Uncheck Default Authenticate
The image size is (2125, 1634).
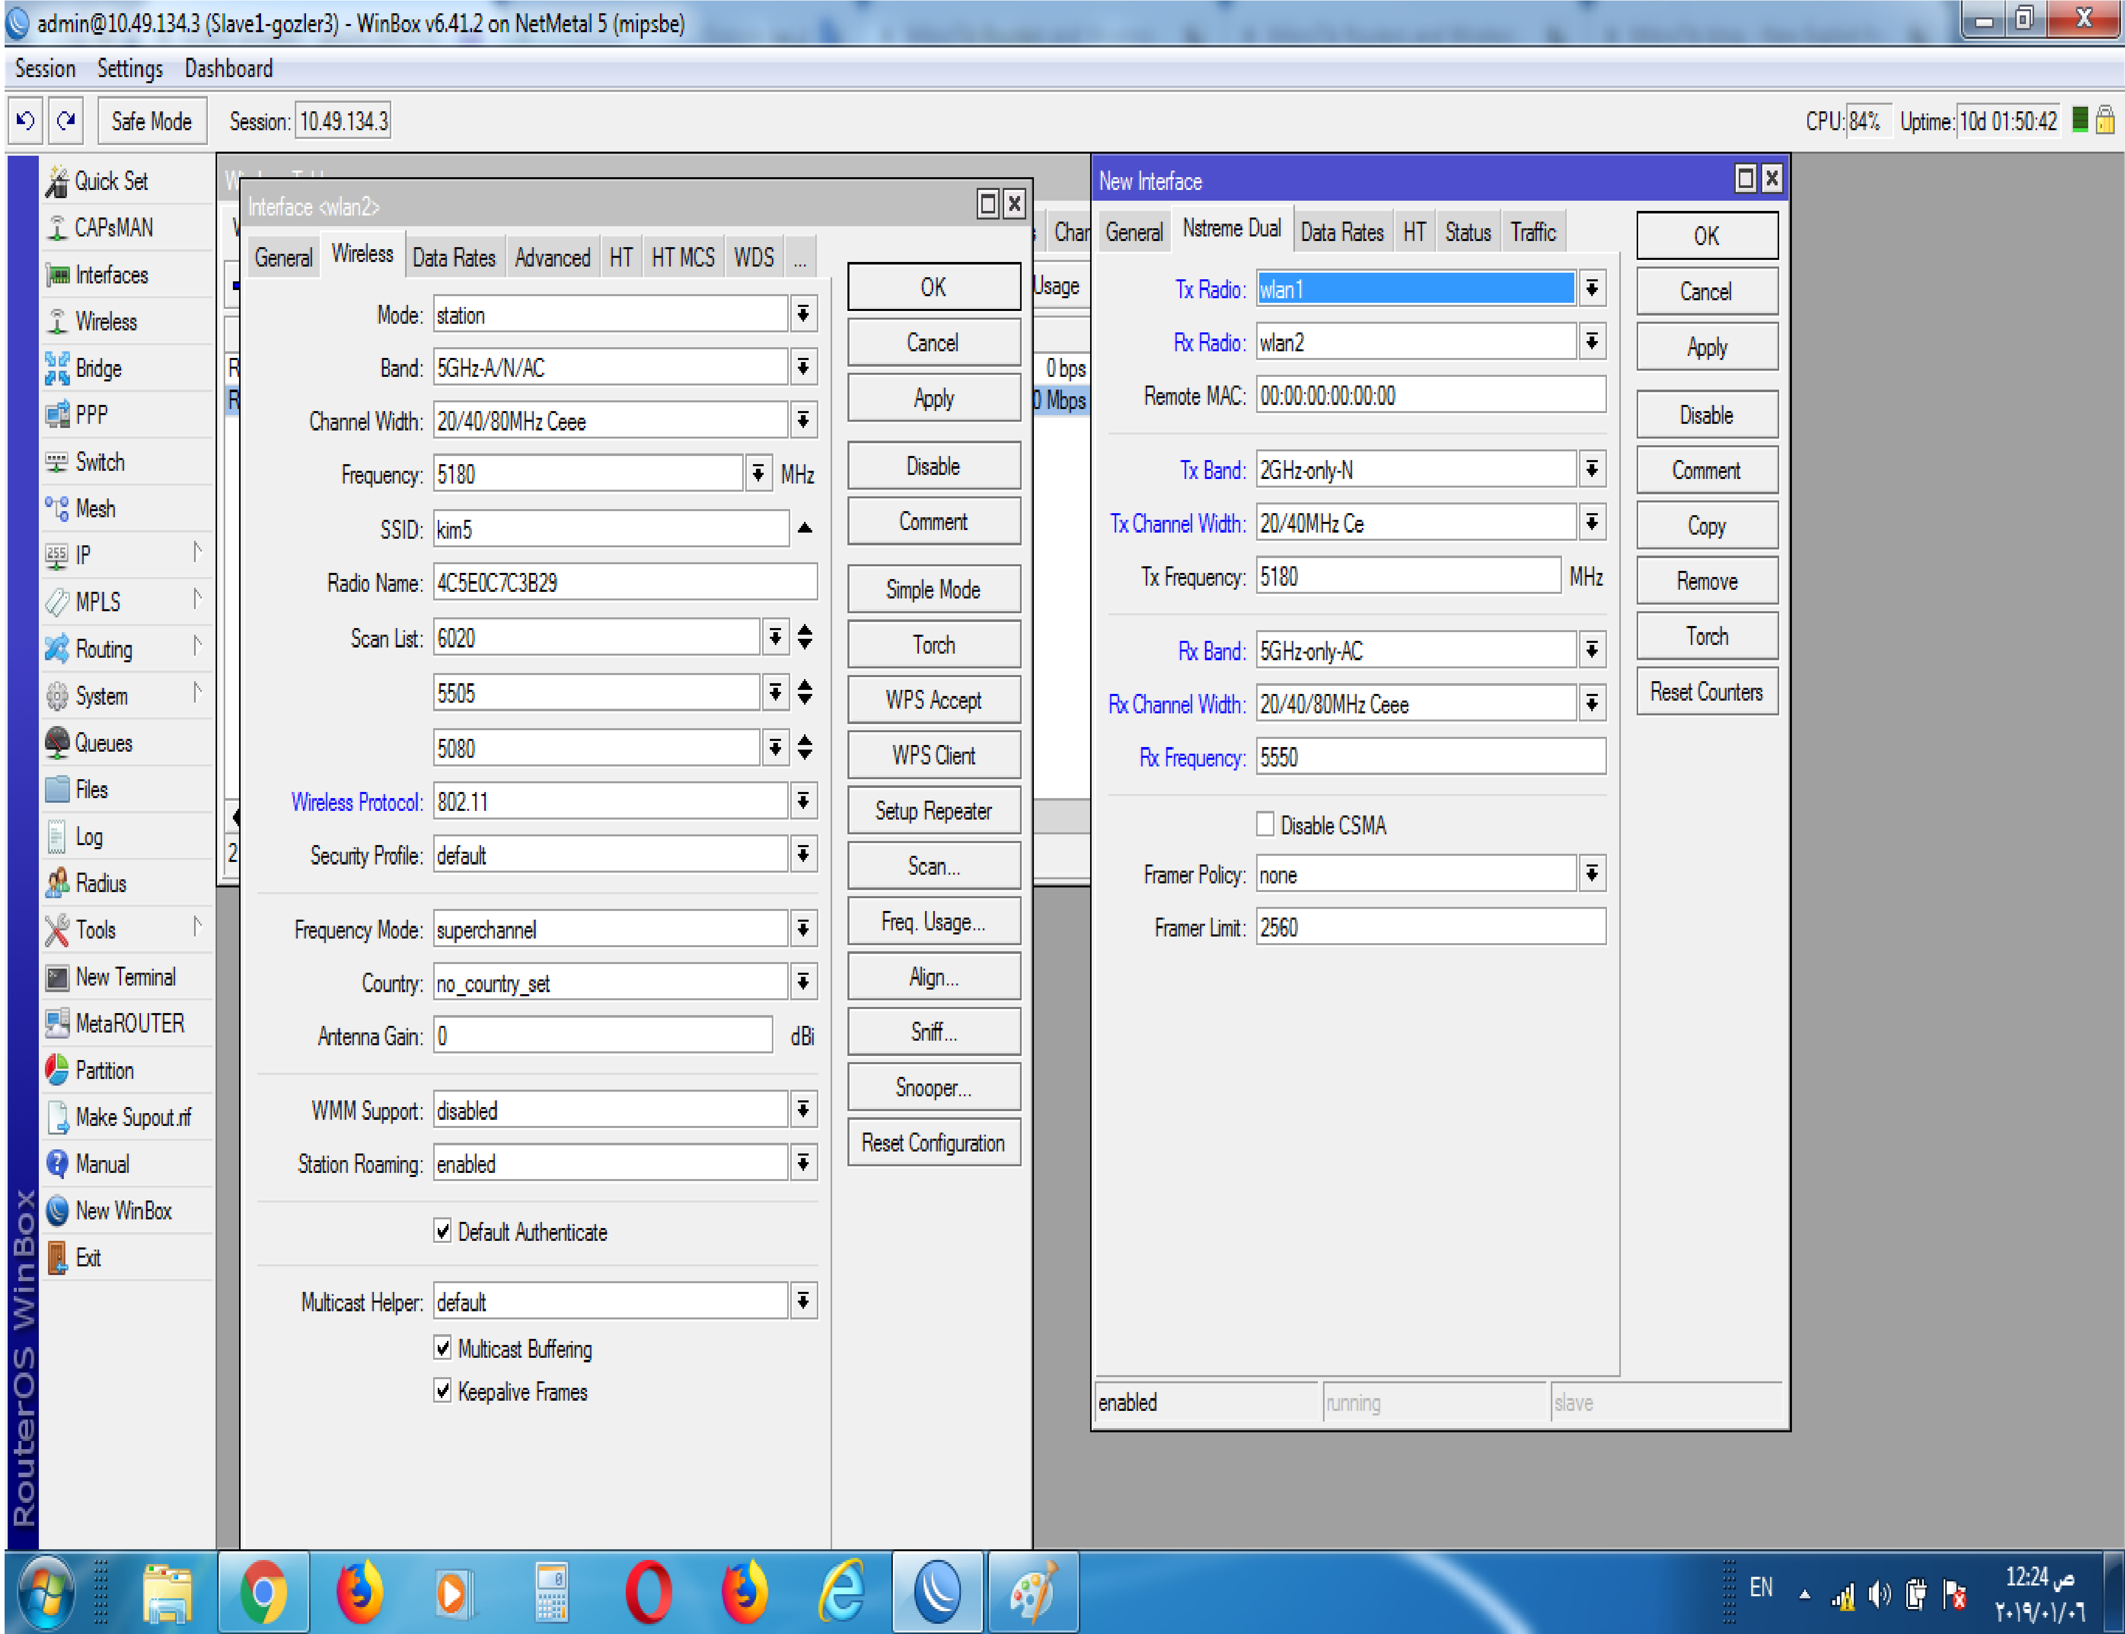(x=444, y=1231)
